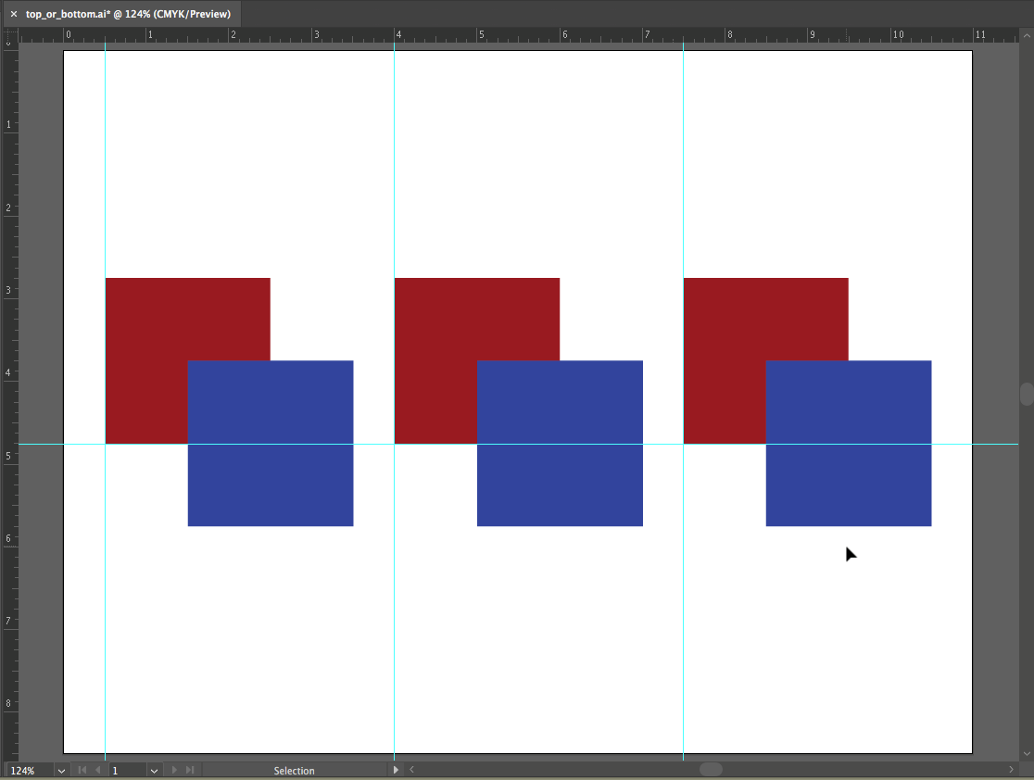The height and width of the screenshot is (780, 1034).
Task: Open the zoom level dropdown arrow
Action: click(x=61, y=771)
